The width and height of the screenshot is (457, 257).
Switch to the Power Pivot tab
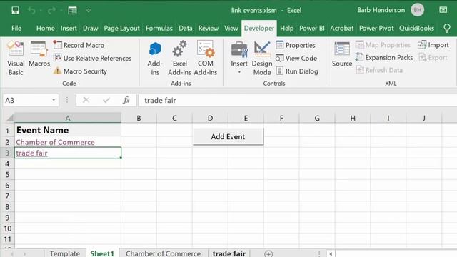376,29
